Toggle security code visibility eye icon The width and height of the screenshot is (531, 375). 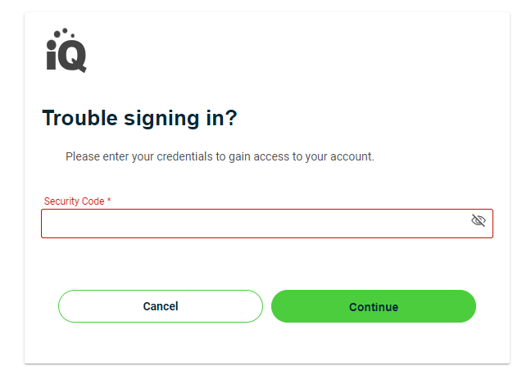[x=479, y=221]
